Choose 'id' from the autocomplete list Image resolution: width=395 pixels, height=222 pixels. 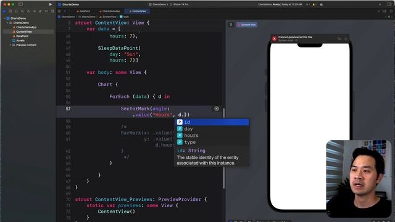[x=212, y=122]
